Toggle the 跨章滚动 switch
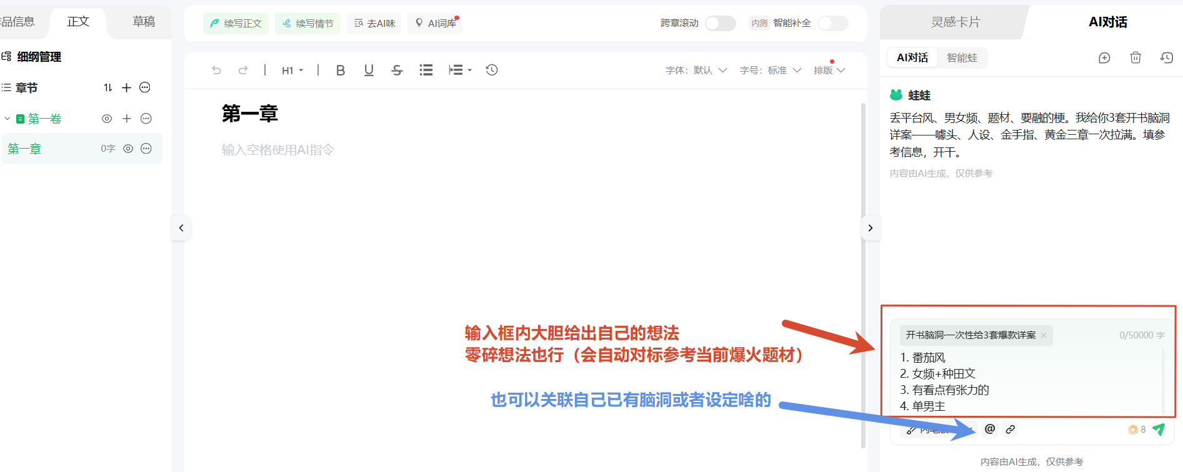The image size is (1183, 472). point(721,23)
